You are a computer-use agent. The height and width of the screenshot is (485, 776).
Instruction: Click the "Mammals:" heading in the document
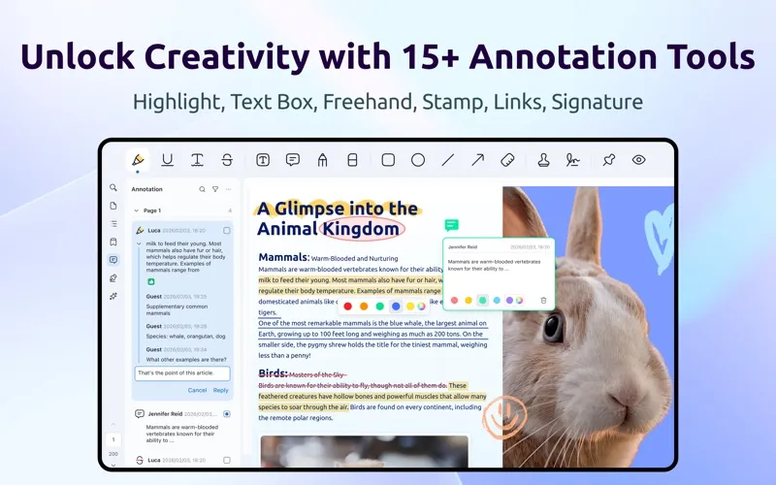tap(283, 257)
